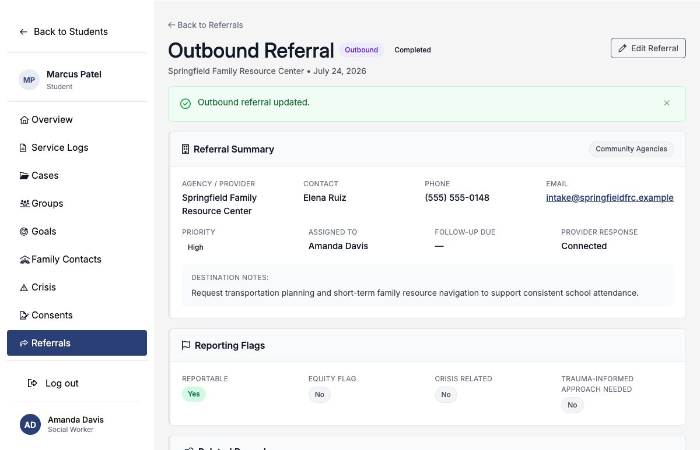The height and width of the screenshot is (450, 700).
Task: Click the Outbound referral updated message
Action: pyautogui.click(x=254, y=102)
